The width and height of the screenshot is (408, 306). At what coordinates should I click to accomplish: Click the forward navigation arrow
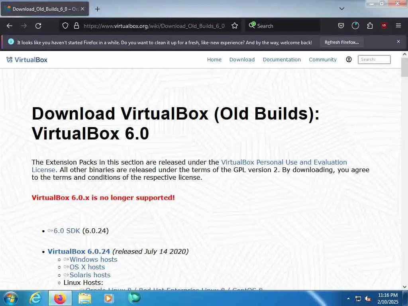[24, 26]
